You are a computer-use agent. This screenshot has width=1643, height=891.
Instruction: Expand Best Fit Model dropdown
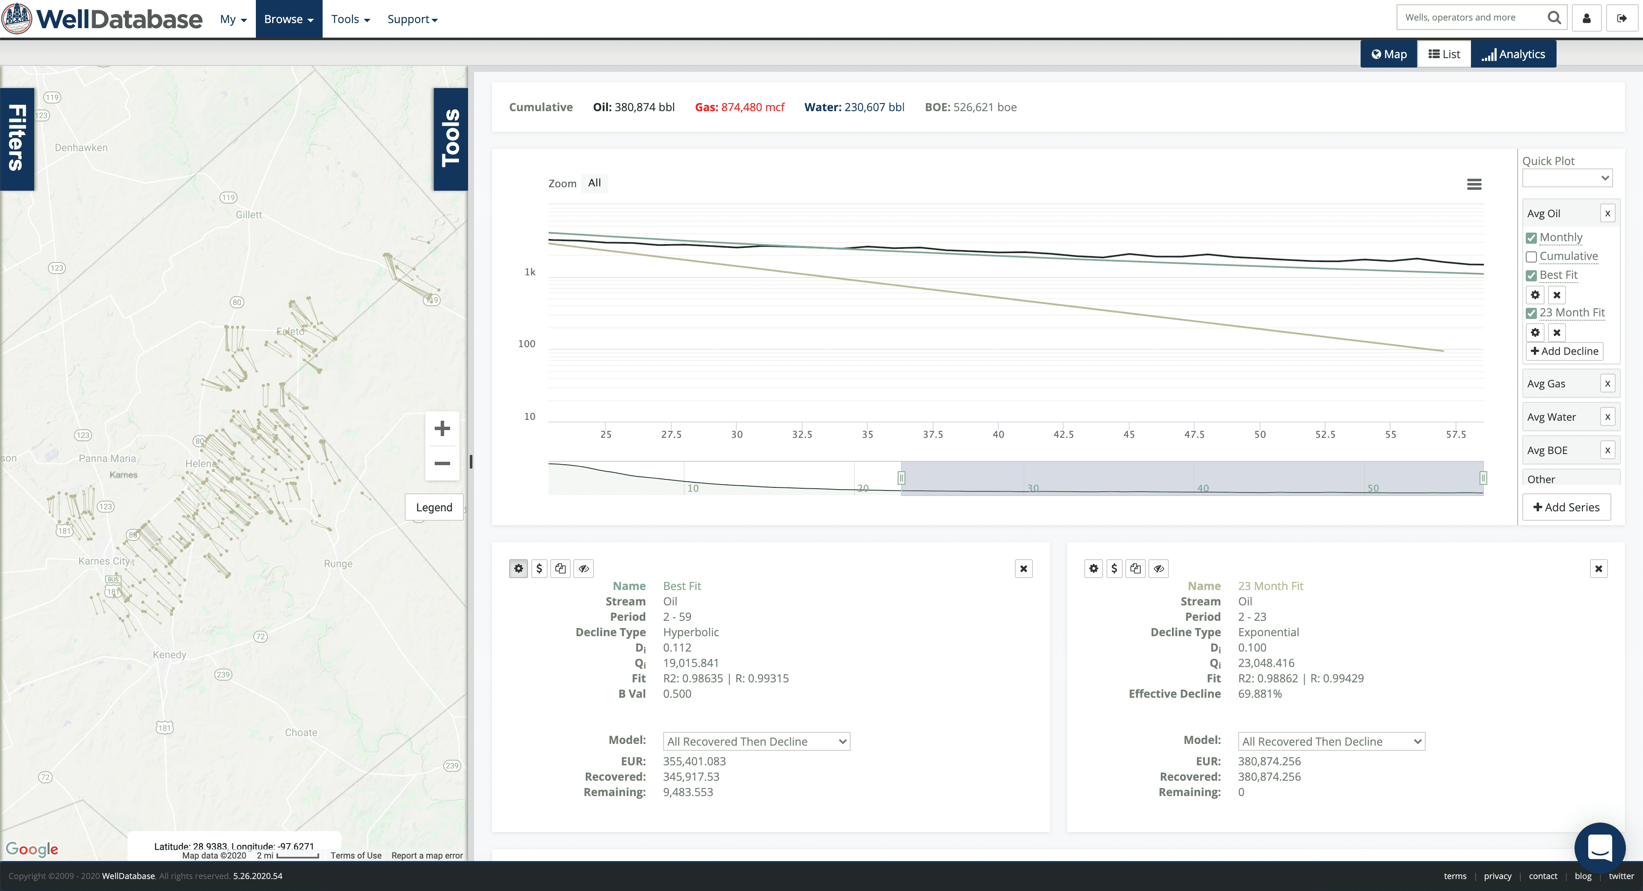coord(756,741)
